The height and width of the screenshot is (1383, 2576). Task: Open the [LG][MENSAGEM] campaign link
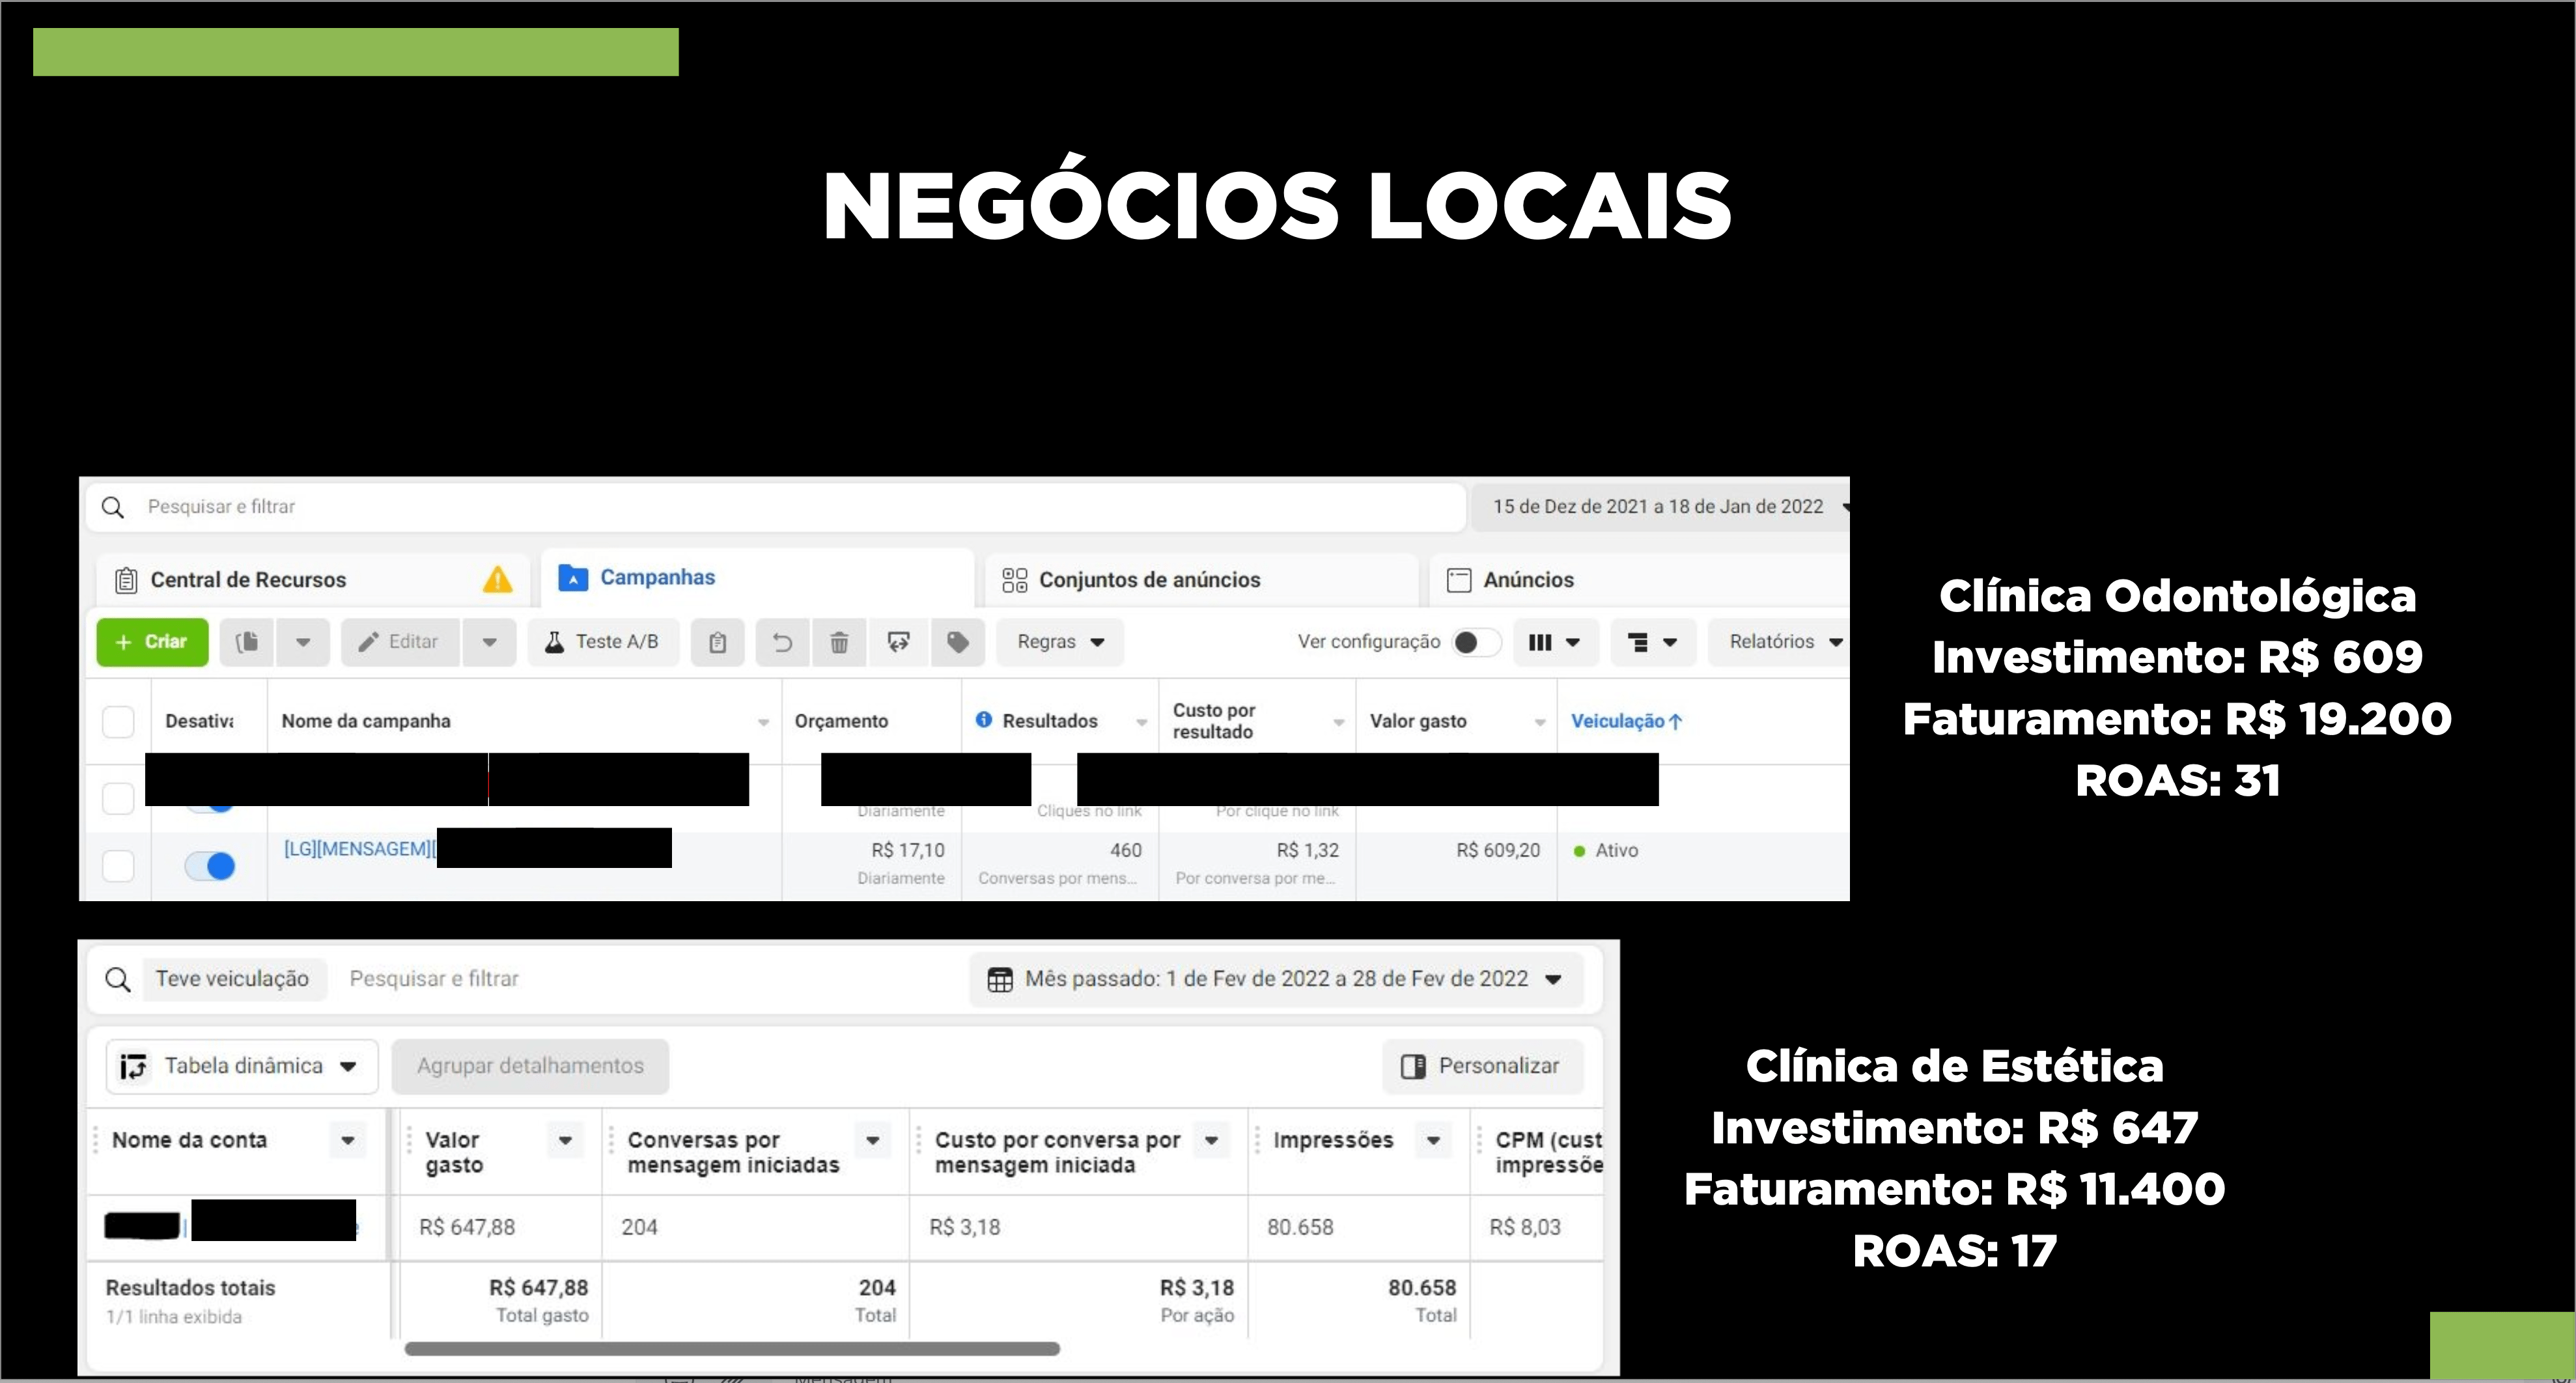point(360,849)
